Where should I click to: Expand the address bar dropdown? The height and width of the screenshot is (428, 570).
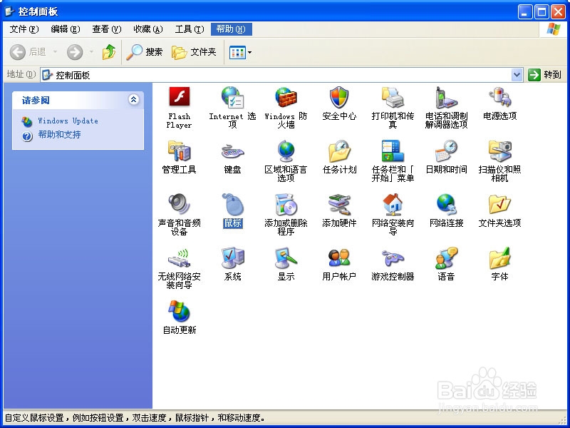(517, 75)
